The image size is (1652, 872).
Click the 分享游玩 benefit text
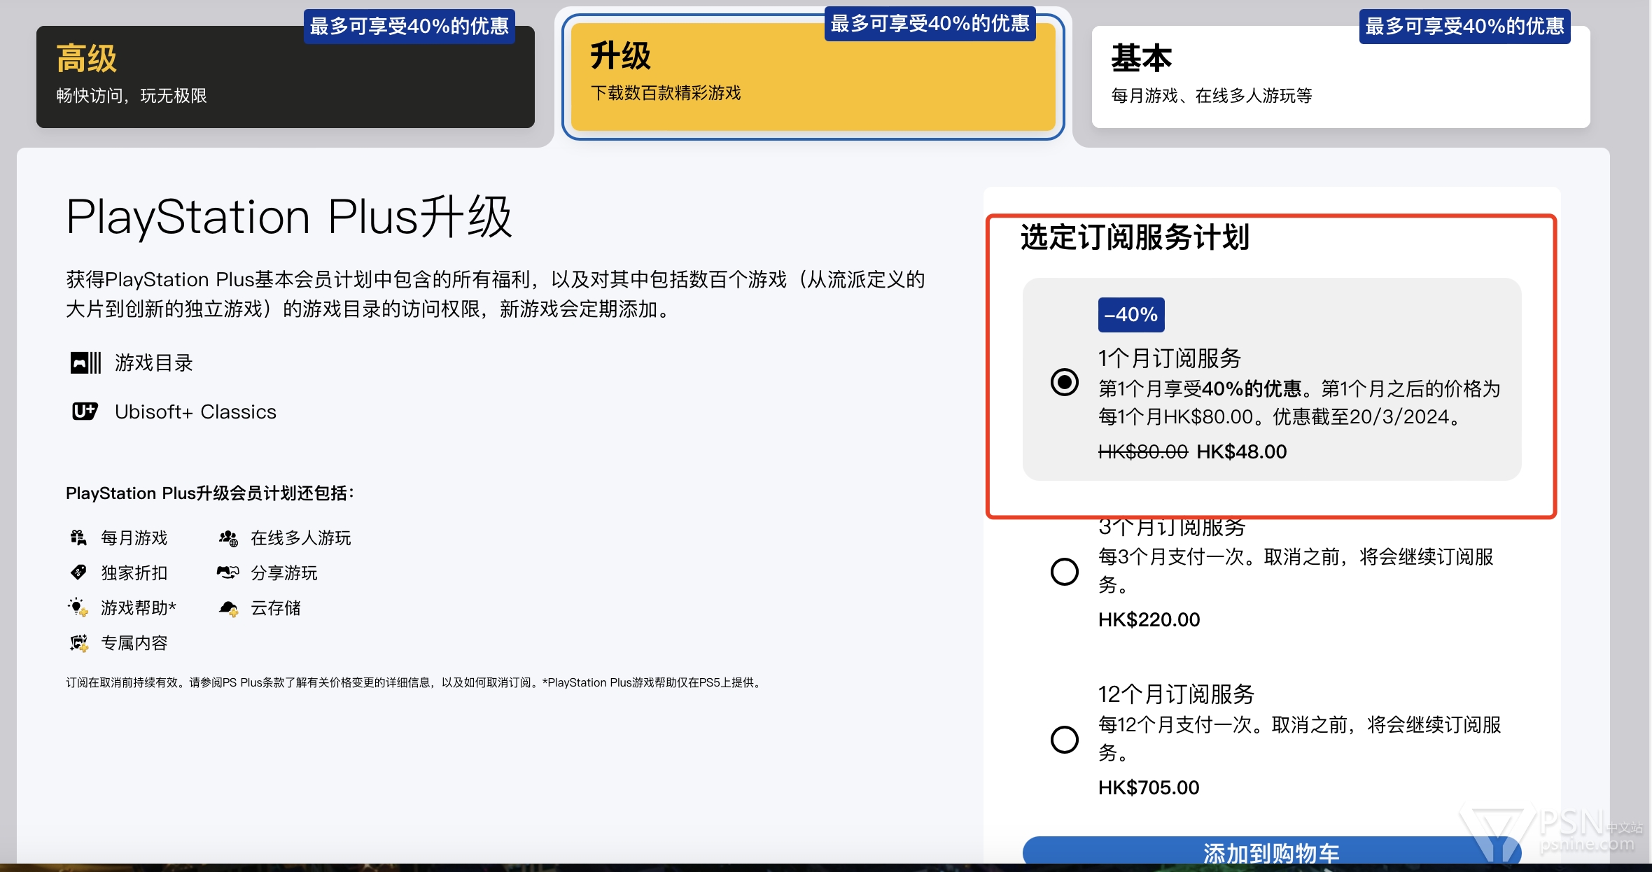(x=284, y=572)
